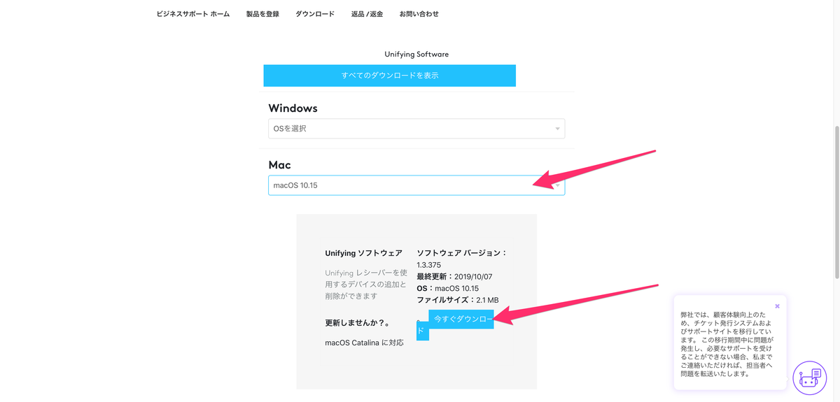The width and height of the screenshot is (840, 402).
Task: Click the Unifying ソフトウェア title
Action: (x=363, y=253)
